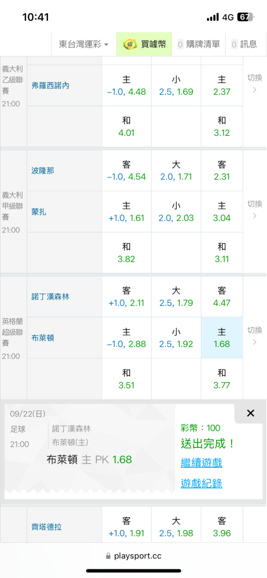The image size is (267, 578).
Task: Open the 東台灣運彩 dropdown menu
Action: pos(84,45)
